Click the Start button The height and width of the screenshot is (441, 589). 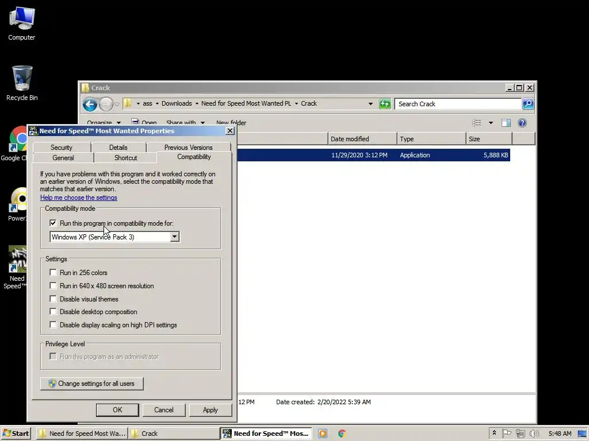click(x=16, y=434)
